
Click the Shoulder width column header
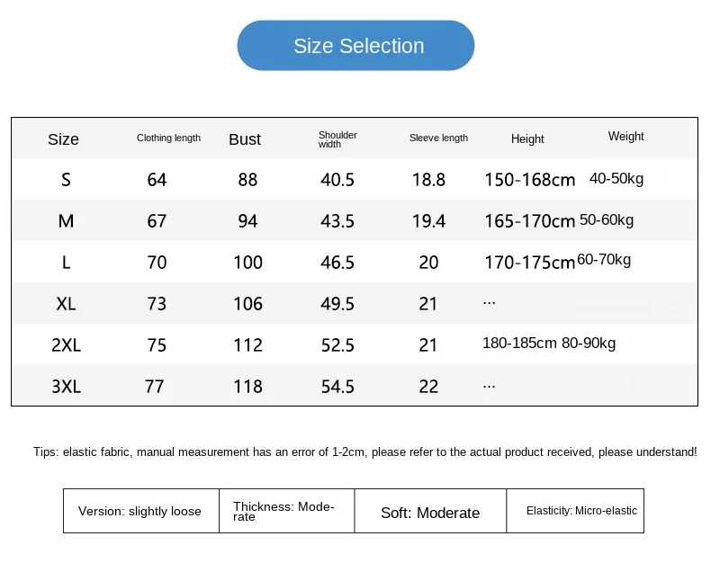pyautogui.click(x=337, y=139)
